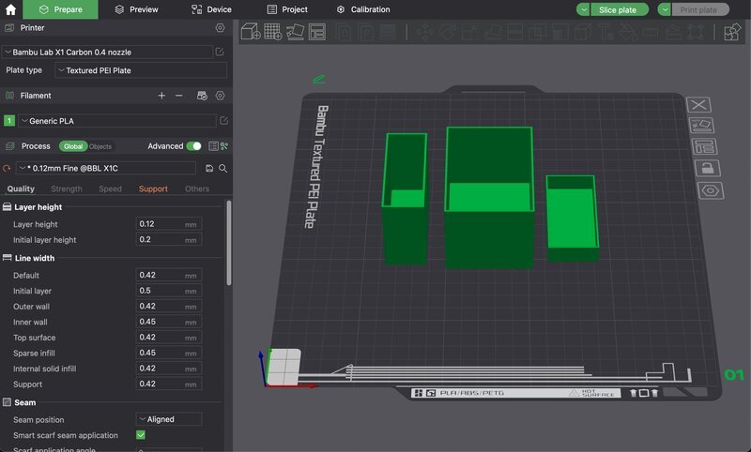Toggle Advanced mode switch
751x452 pixels.
pyautogui.click(x=194, y=146)
